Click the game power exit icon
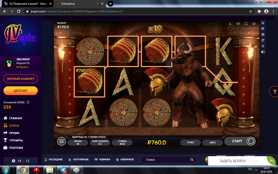The image size is (278, 174). (254, 24)
